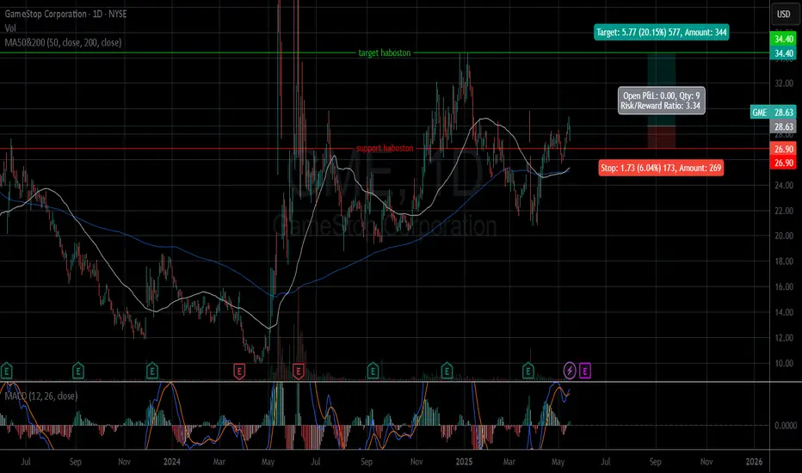Select the MACD (12, 26, close) legend
The height and width of the screenshot is (473, 802).
click(41, 396)
